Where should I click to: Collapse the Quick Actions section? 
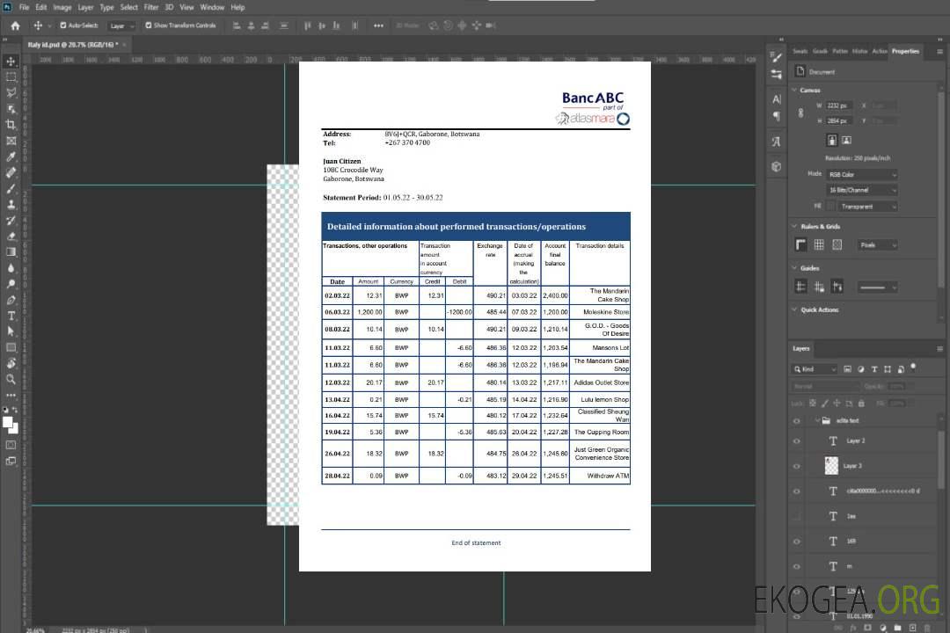pos(794,309)
